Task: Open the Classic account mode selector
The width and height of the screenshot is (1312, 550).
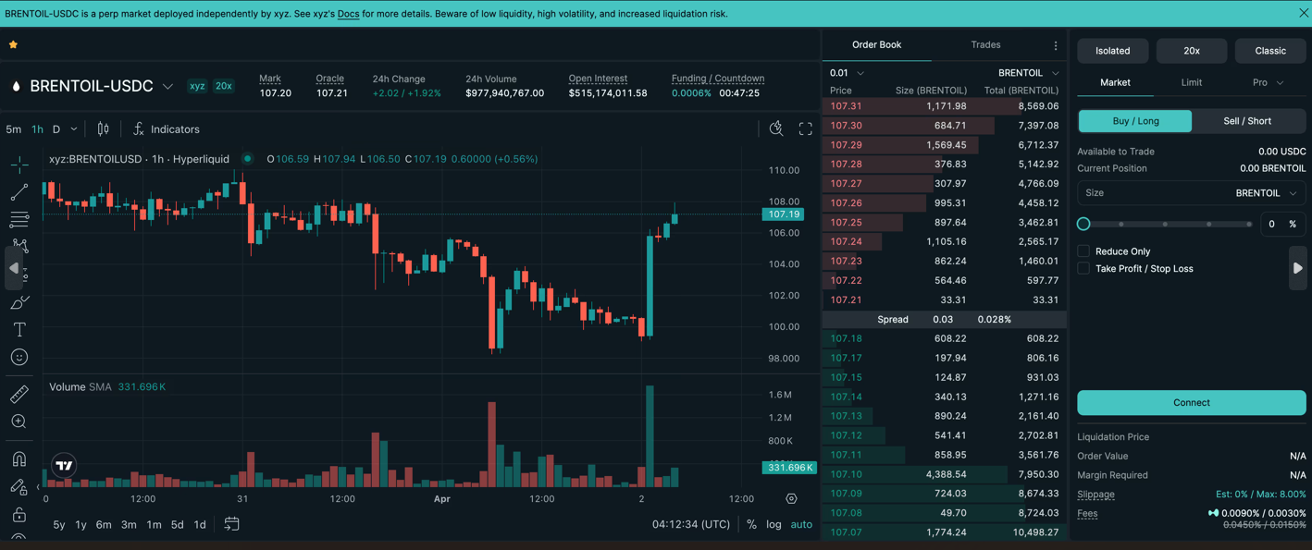Action: (1270, 51)
